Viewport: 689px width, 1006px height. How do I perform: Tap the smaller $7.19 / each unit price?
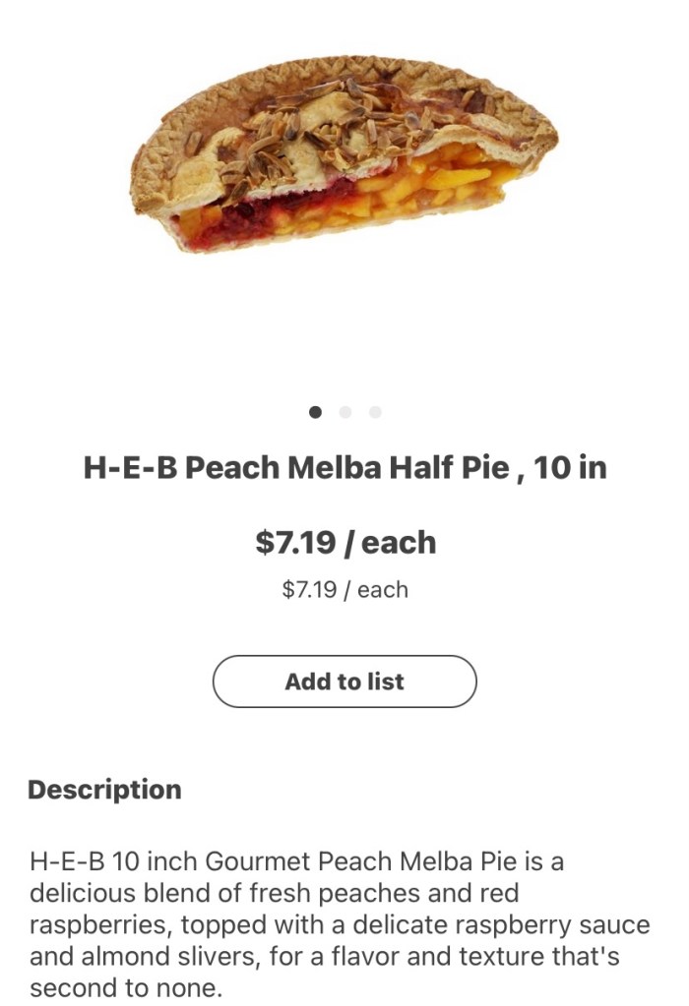coord(344,590)
